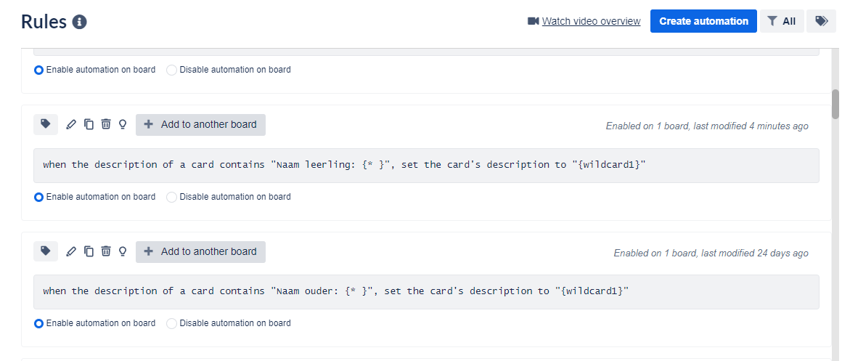
Task: Click the Create automation button
Action: pos(703,21)
